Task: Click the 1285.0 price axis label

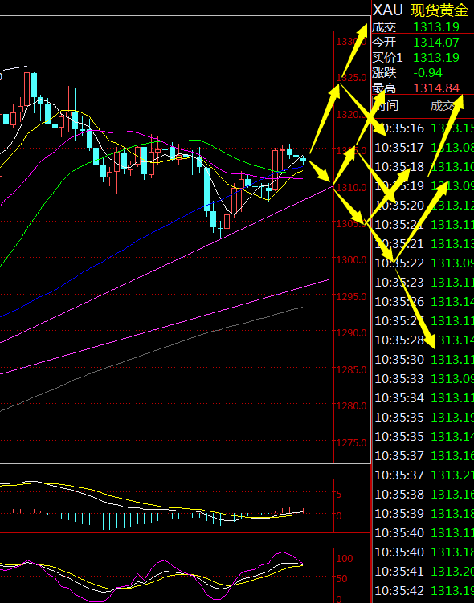Action: (351, 369)
